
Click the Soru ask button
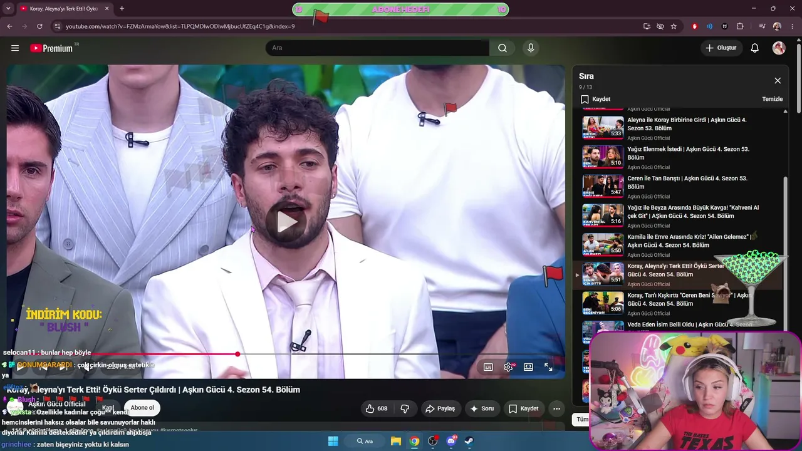482,408
